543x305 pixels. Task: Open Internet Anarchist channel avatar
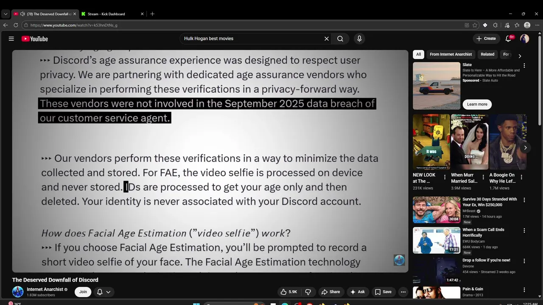click(x=18, y=291)
